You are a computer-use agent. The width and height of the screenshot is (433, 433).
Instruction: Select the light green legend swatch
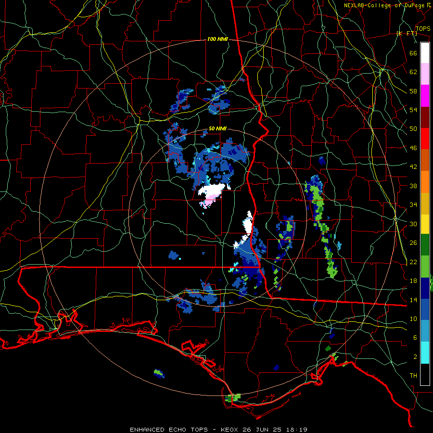click(425, 267)
